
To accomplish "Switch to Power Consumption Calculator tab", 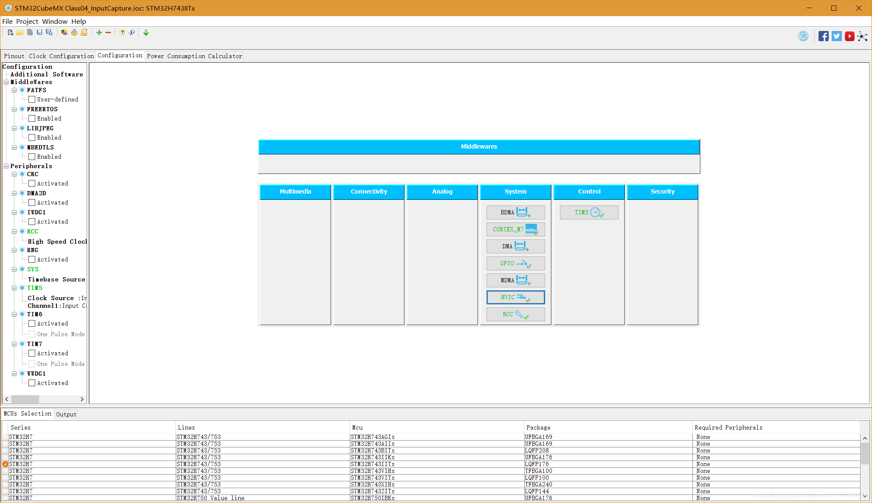I will click(x=194, y=56).
